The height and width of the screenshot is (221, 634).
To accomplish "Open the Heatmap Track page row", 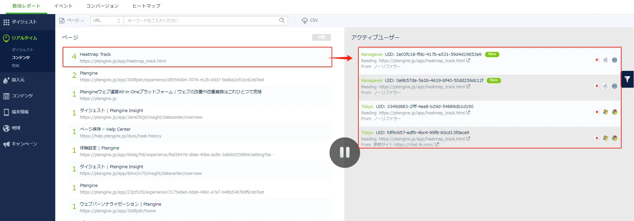I will 197,57.
